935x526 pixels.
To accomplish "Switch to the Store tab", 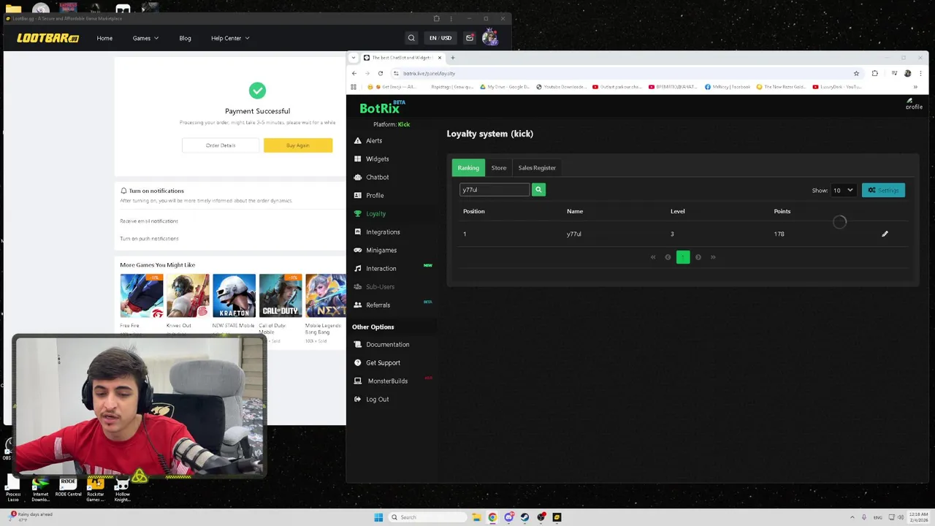I will (499, 168).
